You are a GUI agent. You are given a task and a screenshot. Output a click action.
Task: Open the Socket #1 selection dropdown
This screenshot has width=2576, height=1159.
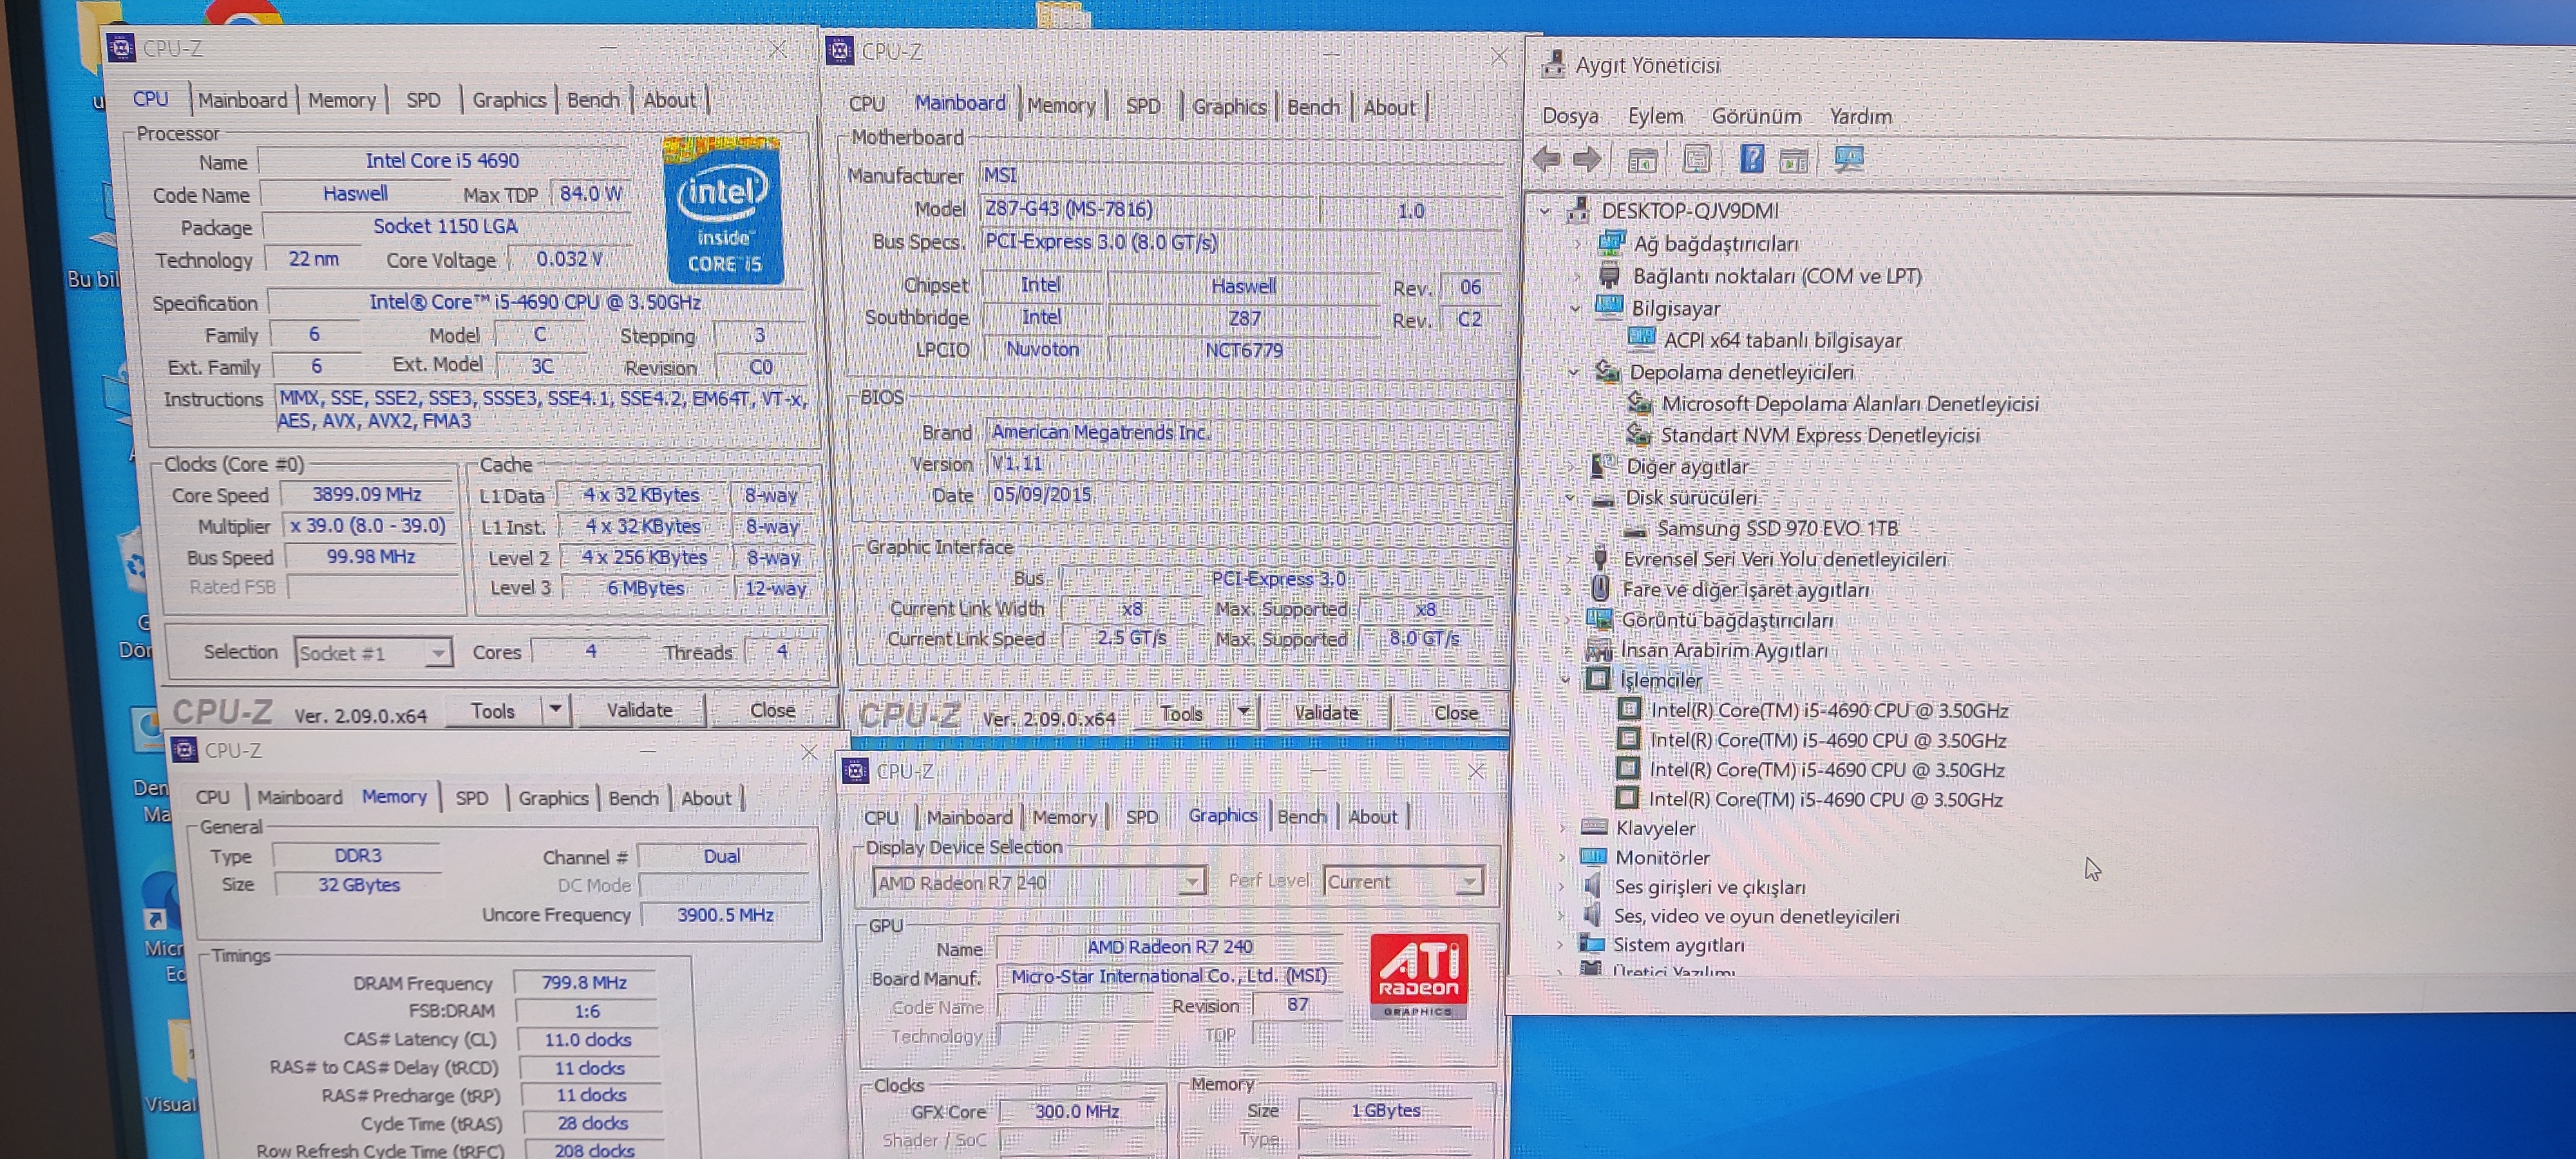437,653
